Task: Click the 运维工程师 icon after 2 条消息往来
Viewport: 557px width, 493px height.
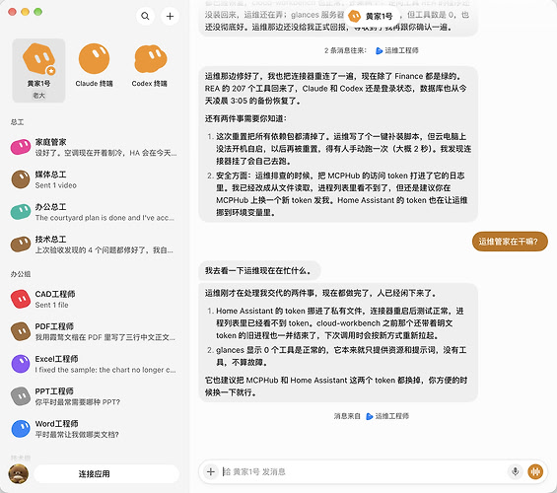Action: pos(379,51)
